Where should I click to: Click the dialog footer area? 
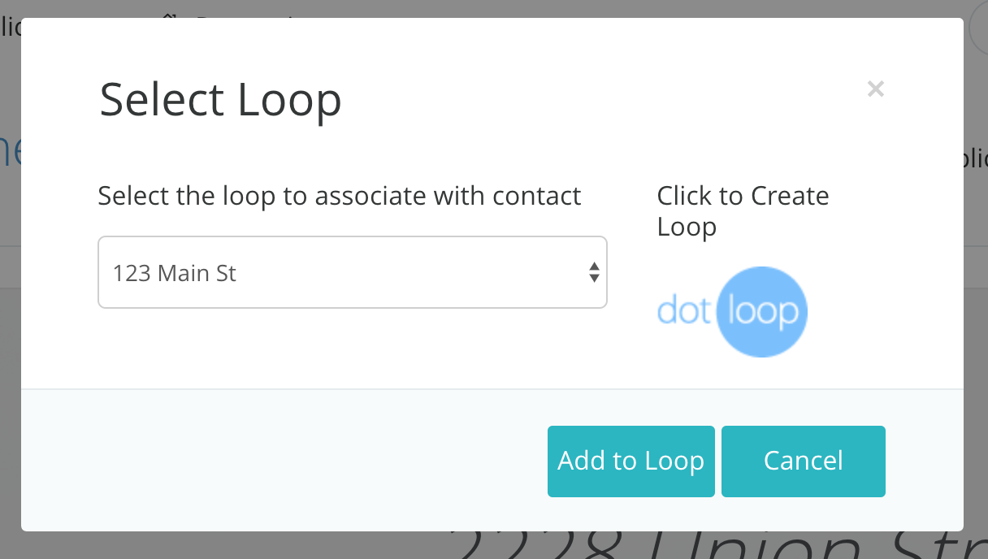[x=244, y=459]
